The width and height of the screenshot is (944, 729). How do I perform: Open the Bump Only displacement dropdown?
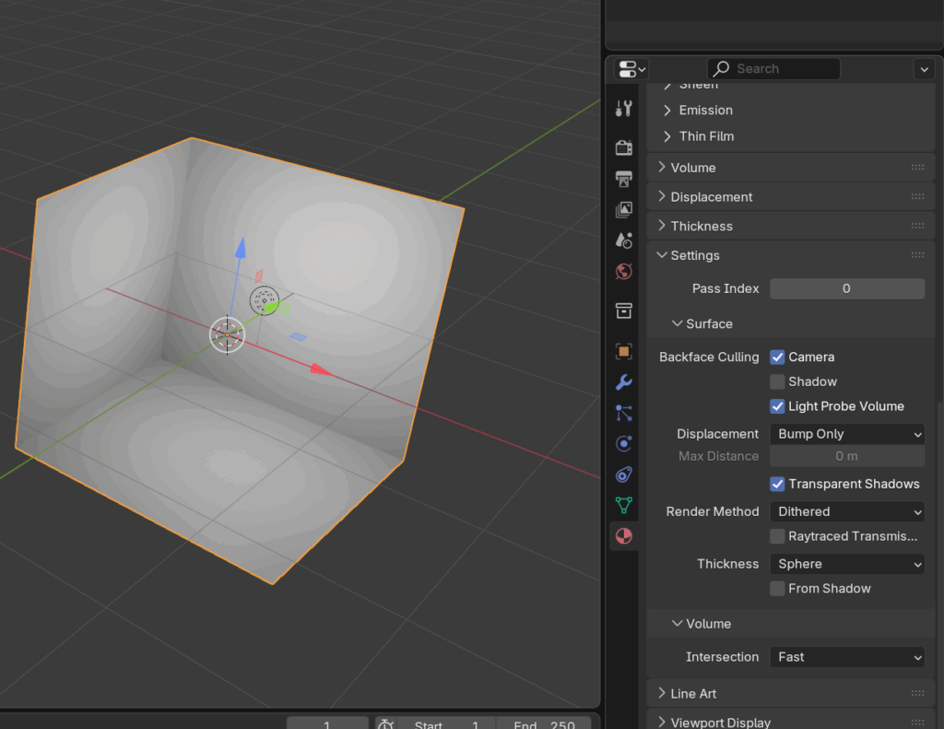[846, 434]
